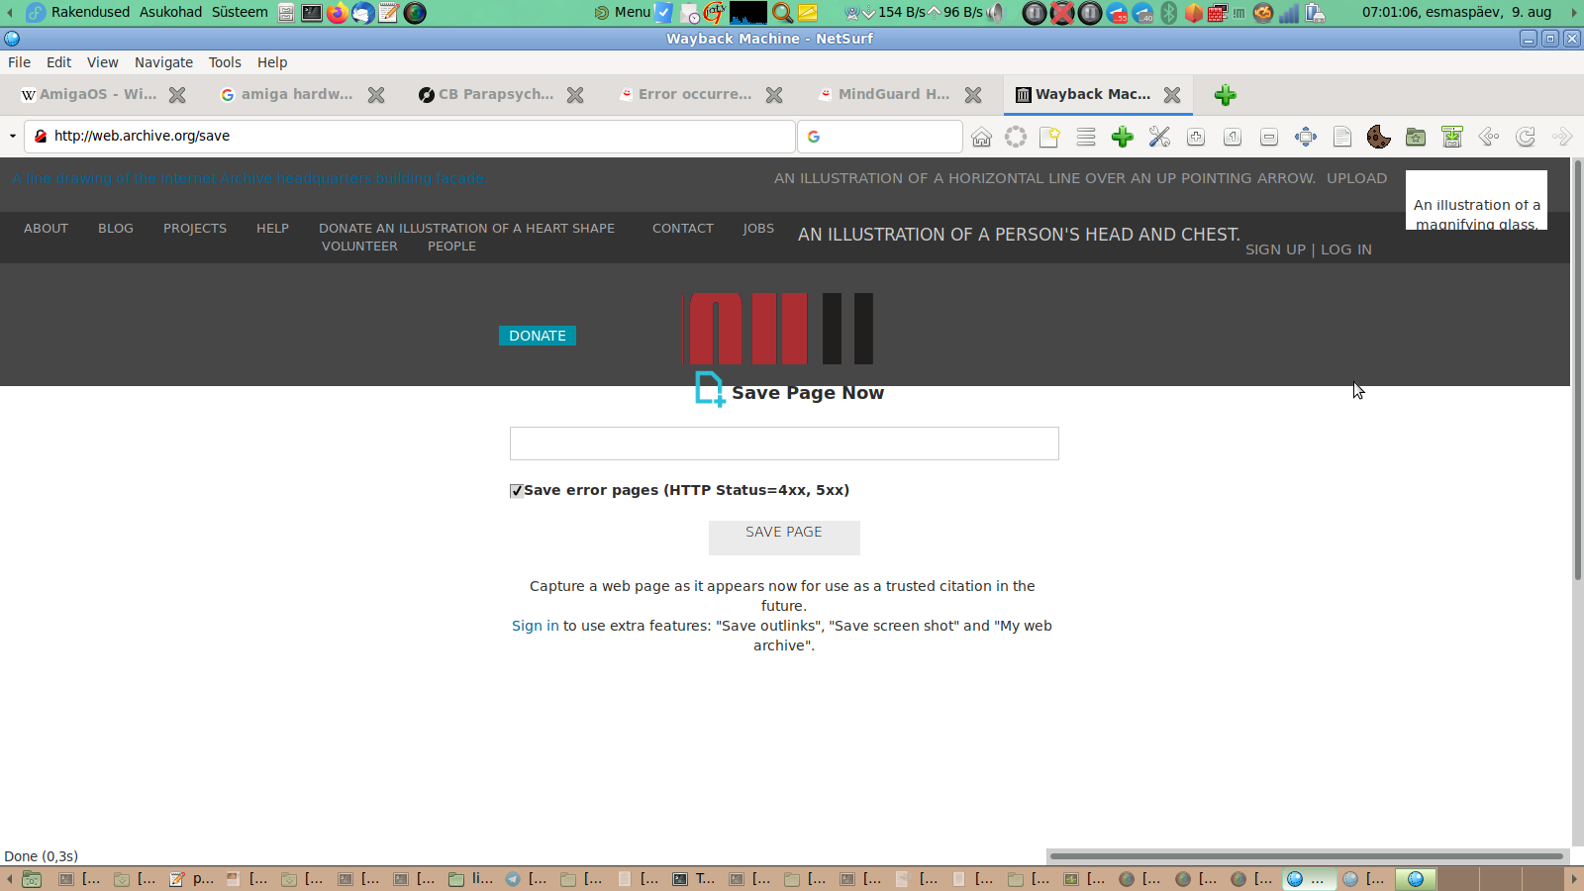Click the SIGN UP link
This screenshot has width=1584, height=891.
[1275, 249]
